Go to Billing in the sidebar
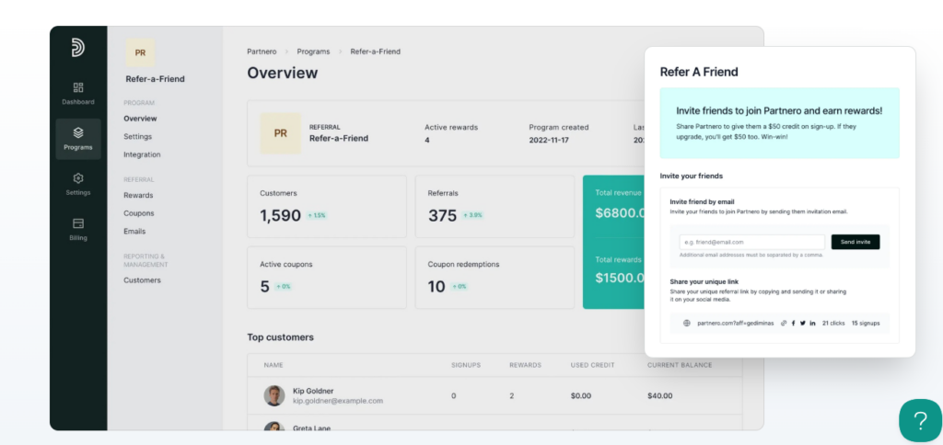The width and height of the screenshot is (943, 445). click(78, 227)
